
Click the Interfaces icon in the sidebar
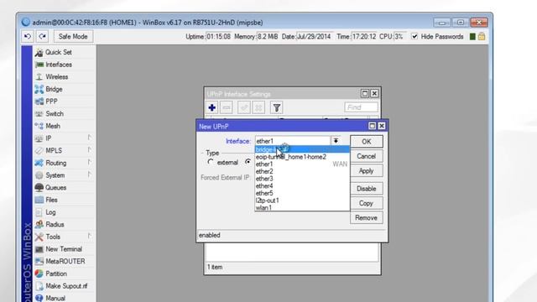tap(39, 65)
